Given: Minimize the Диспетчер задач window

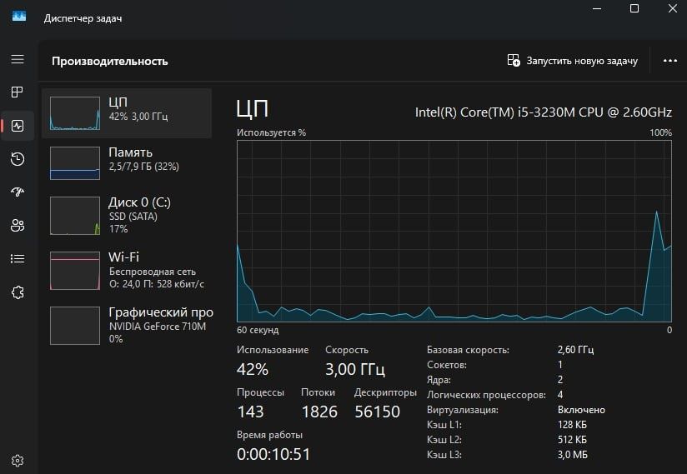Looking at the screenshot, I should [597, 8].
